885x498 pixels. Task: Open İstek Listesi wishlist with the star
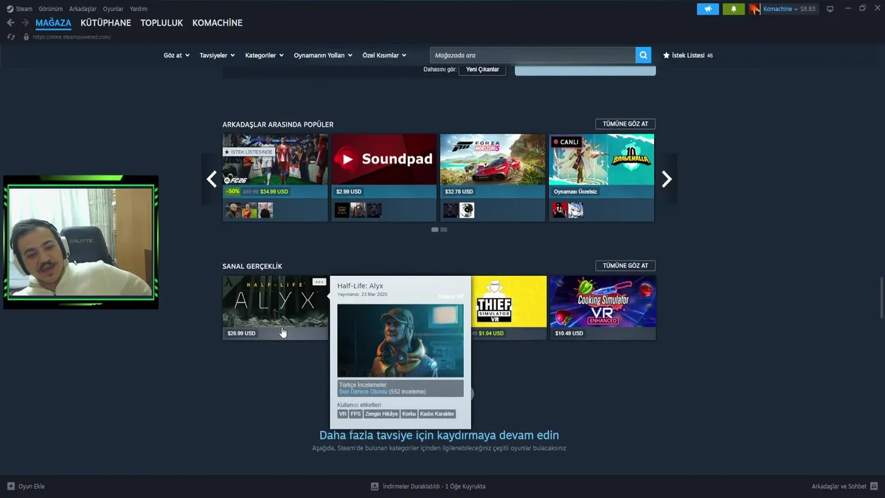pos(687,55)
